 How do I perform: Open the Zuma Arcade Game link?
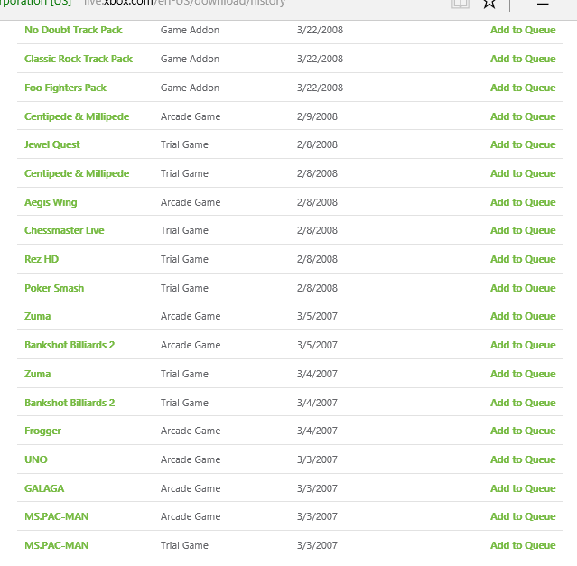(38, 316)
